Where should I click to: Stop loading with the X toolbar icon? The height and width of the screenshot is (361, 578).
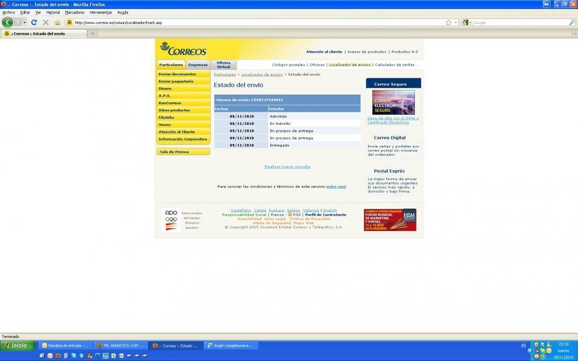pos(45,22)
